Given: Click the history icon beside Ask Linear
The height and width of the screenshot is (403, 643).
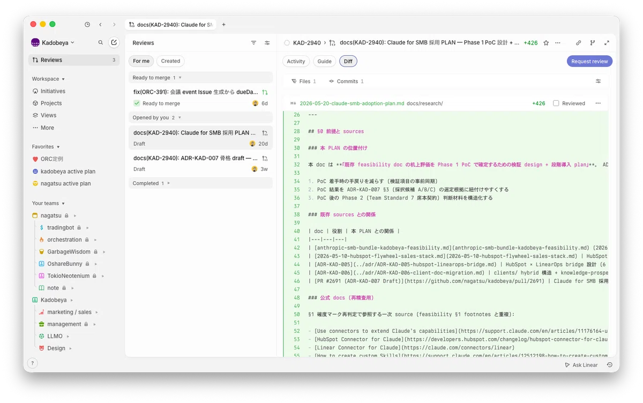Looking at the screenshot, I should [610, 365].
